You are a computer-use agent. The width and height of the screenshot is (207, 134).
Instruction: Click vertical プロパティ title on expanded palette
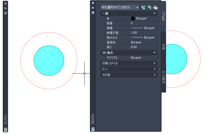[93, 119]
